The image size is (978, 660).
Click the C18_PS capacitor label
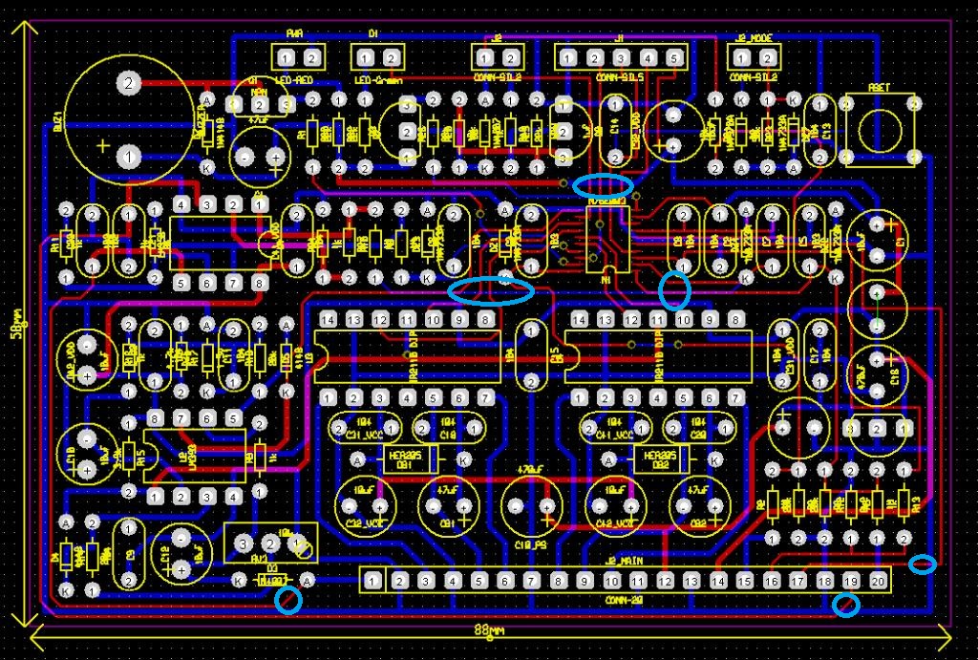pos(531,544)
